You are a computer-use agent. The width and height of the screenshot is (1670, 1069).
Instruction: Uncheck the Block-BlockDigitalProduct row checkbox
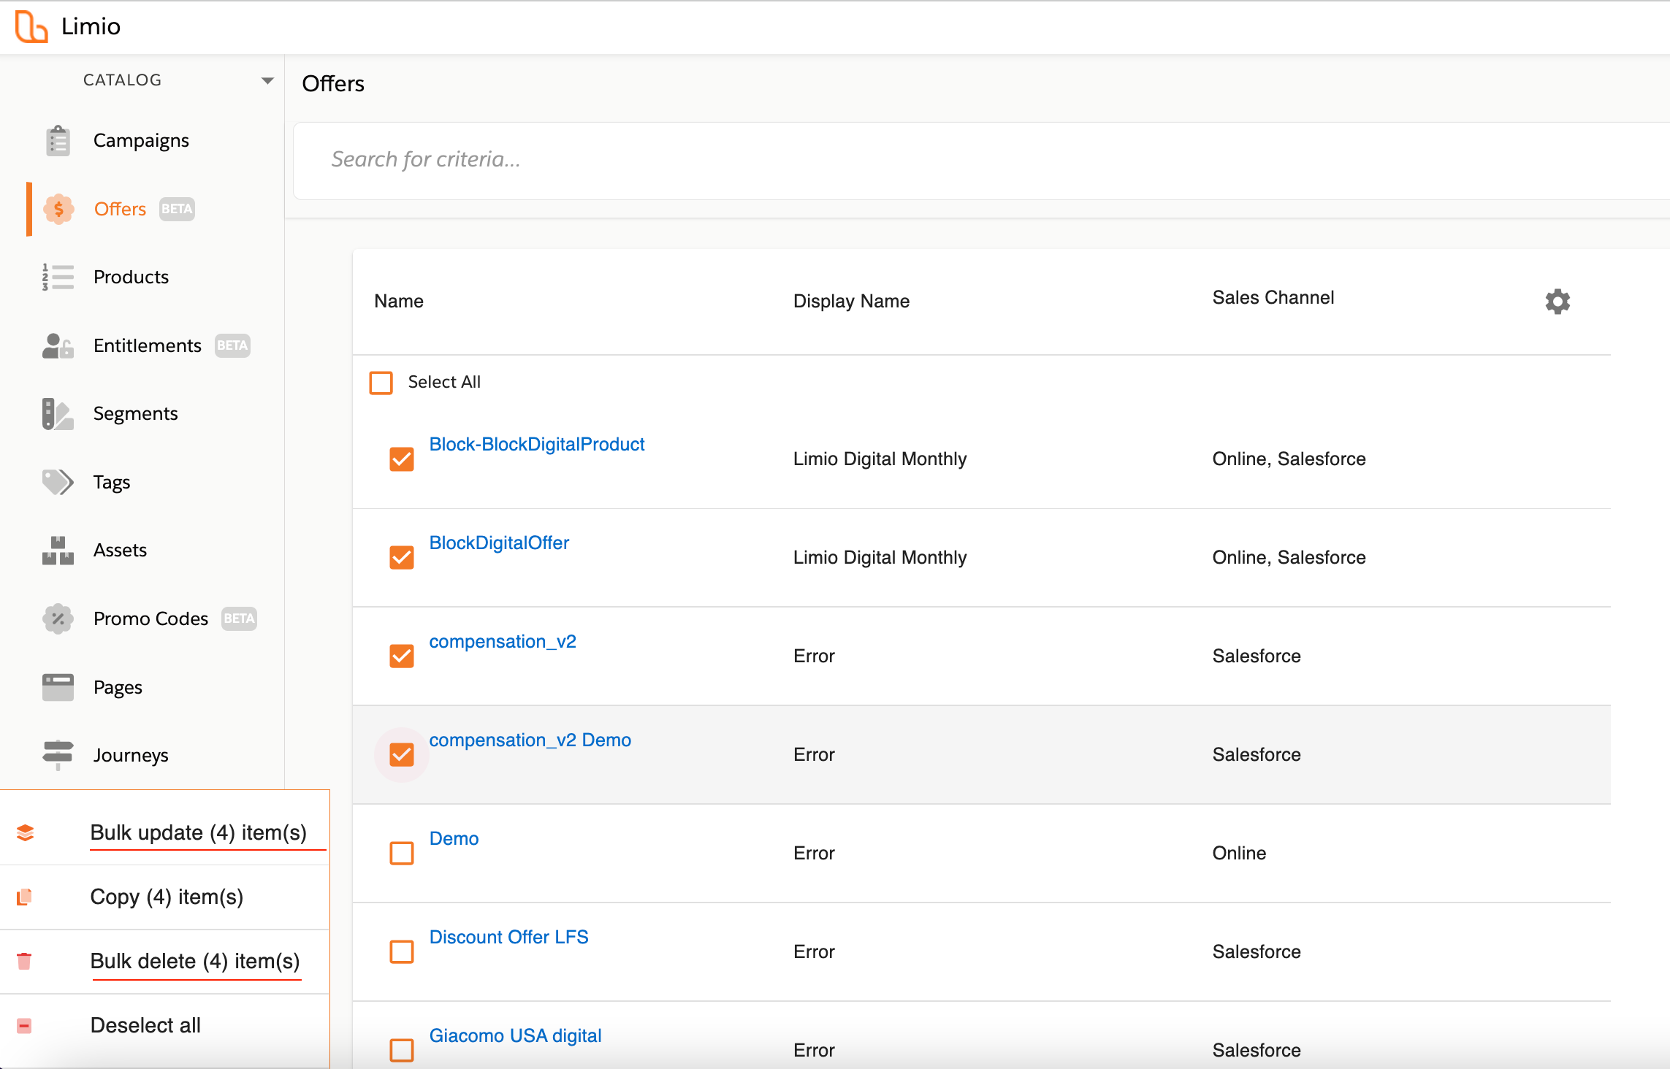point(402,459)
